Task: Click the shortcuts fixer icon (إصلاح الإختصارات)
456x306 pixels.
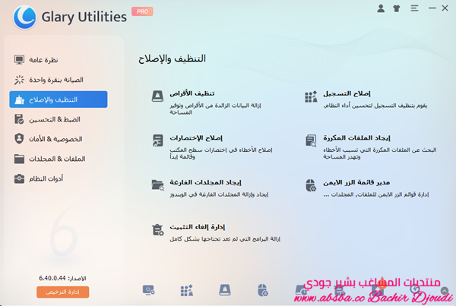Action: [x=157, y=140]
